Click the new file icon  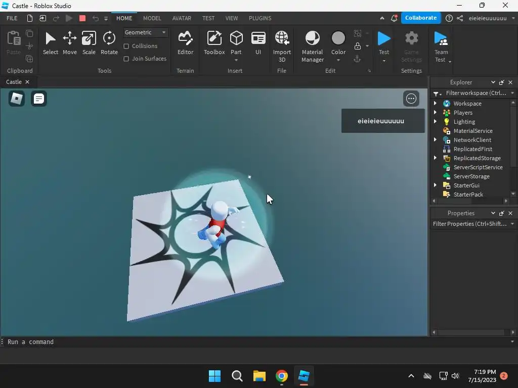click(x=30, y=18)
